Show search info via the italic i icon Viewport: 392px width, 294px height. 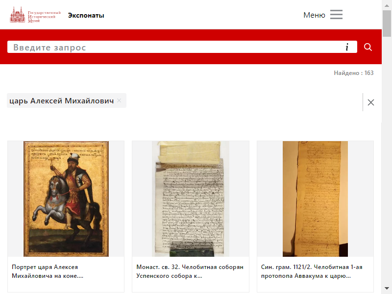tap(347, 47)
